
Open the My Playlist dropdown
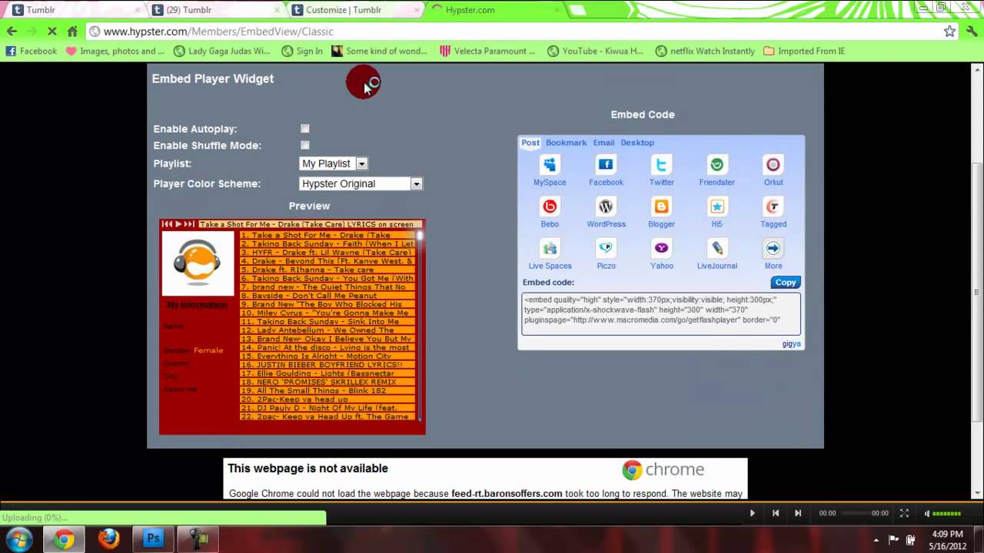click(333, 164)
